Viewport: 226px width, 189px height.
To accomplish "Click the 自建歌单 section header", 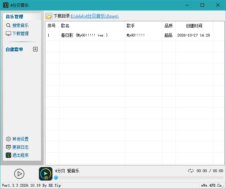I will (15, 49).
